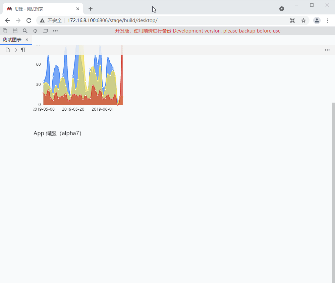The image size is (335, 283).
Task: Click the document icon in the breadcrumb
Action: (x=7, y=50)
